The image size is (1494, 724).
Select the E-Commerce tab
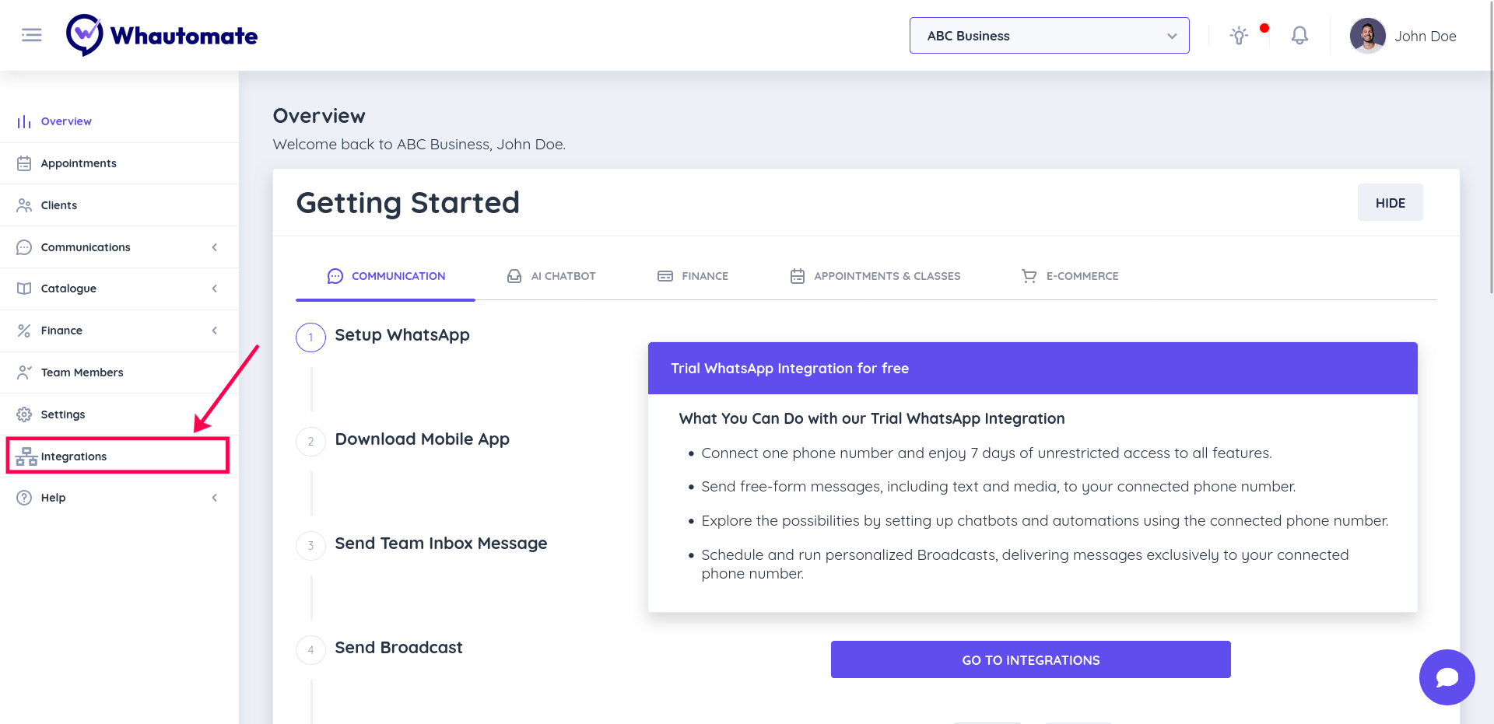point(1070,276)
